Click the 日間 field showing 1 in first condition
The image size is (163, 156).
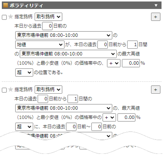click(132, 45)
